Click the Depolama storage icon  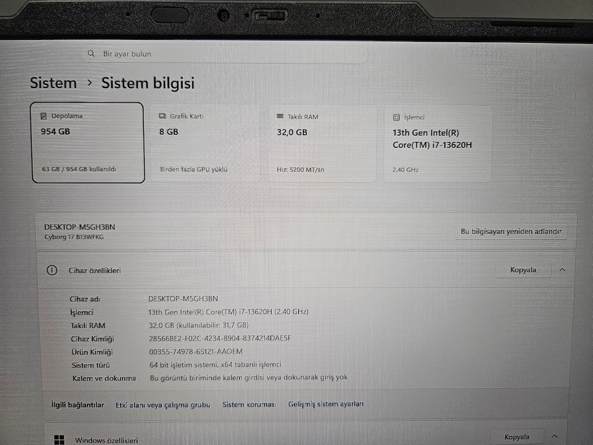(43, 116)
